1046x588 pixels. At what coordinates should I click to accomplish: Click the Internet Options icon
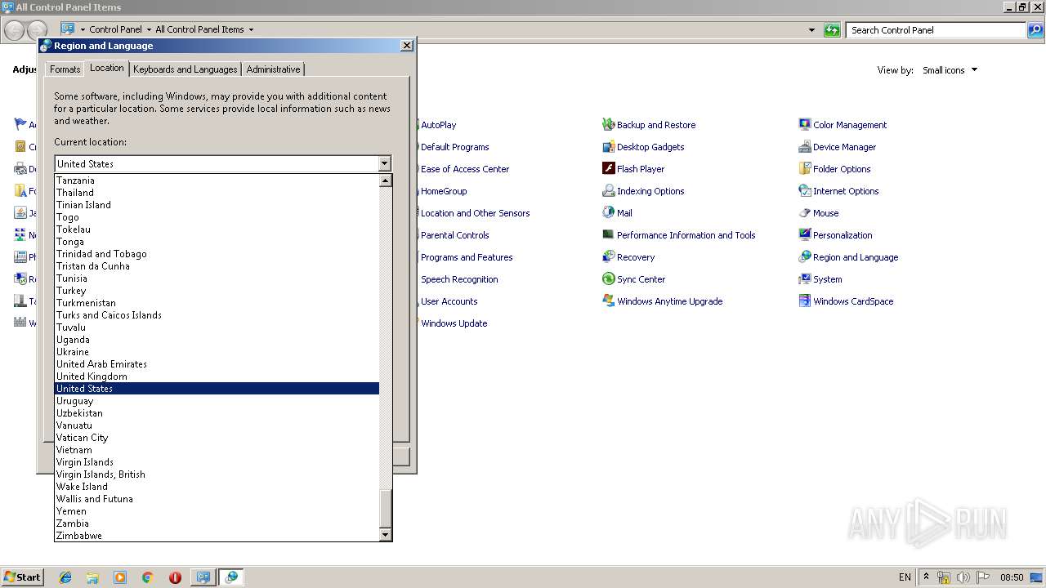[805, 191]
